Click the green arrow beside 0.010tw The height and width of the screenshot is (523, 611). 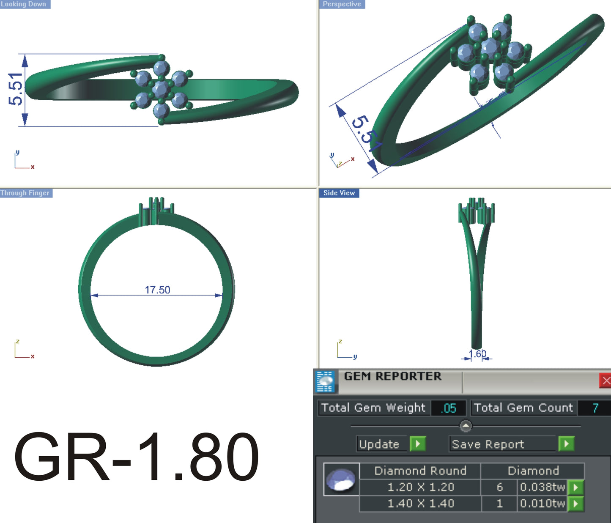pyautogui.click(x=577, y=504)
